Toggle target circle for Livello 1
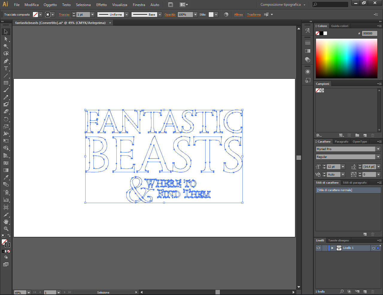 click(x=373, y=248)
